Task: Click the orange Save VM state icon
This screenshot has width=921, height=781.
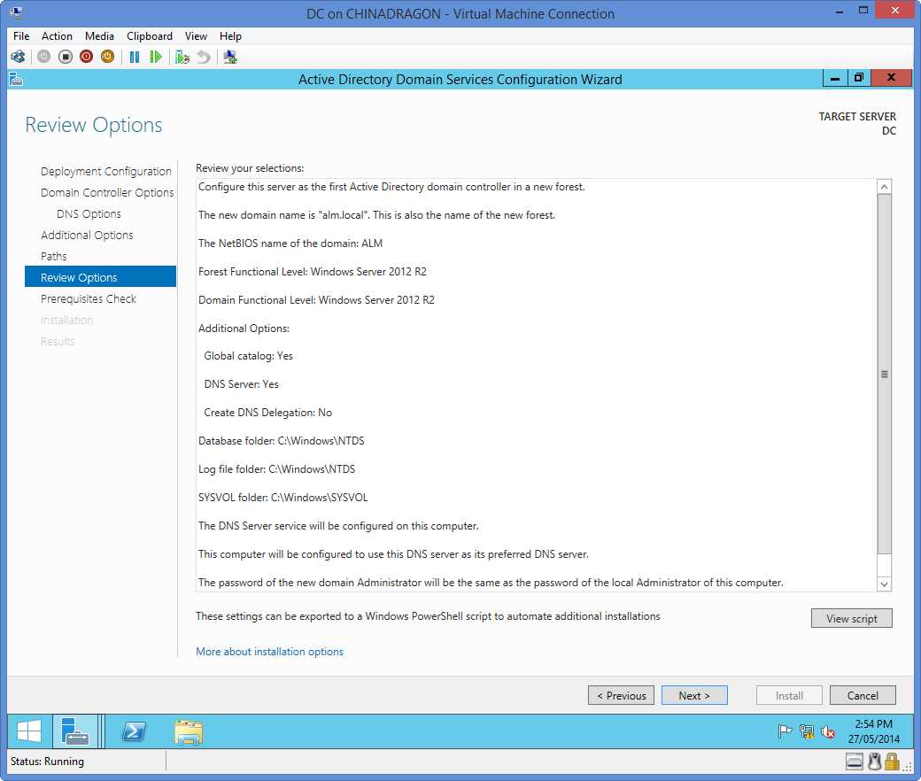Action: click(107, 57)
